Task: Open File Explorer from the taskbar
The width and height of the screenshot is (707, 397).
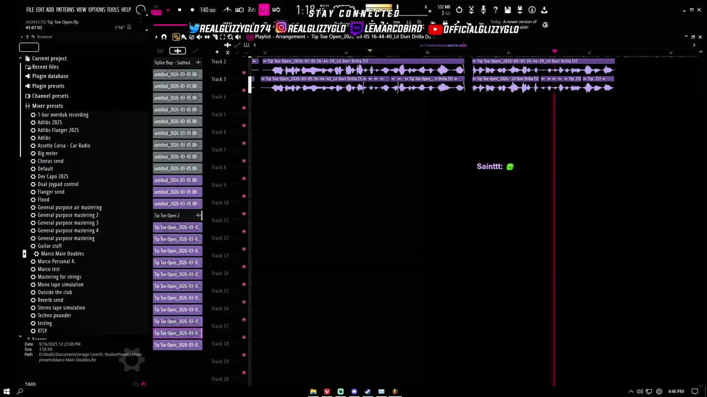Action: click(x=313, y=391)
